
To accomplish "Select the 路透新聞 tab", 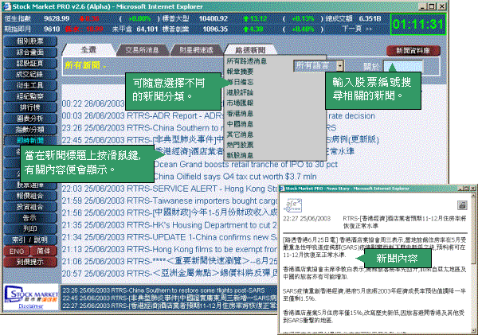I will click(251, 50).
